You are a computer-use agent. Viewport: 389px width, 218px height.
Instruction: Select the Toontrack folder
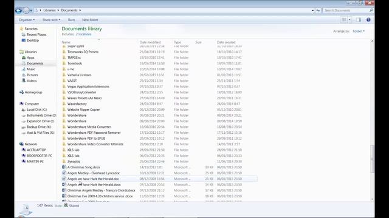click(x=75, y=64)
